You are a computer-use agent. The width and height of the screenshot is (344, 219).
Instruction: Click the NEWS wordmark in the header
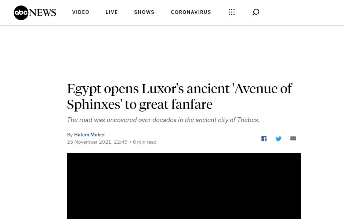tap(42, 13)
